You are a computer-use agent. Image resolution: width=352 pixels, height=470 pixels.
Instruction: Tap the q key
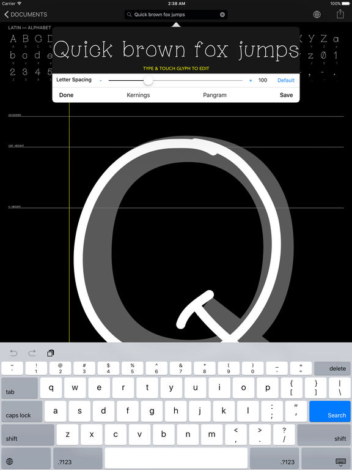click(x=51, y=387)
